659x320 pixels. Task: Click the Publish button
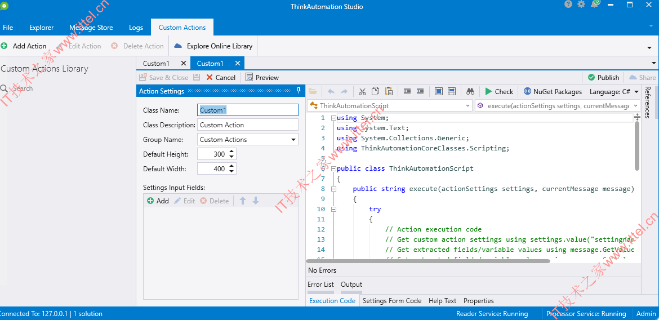603,77
